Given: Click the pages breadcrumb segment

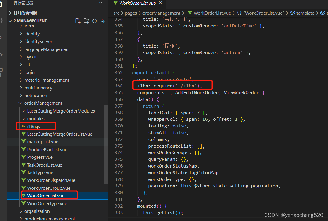Looking at the screenshot, I should [131, 13].
